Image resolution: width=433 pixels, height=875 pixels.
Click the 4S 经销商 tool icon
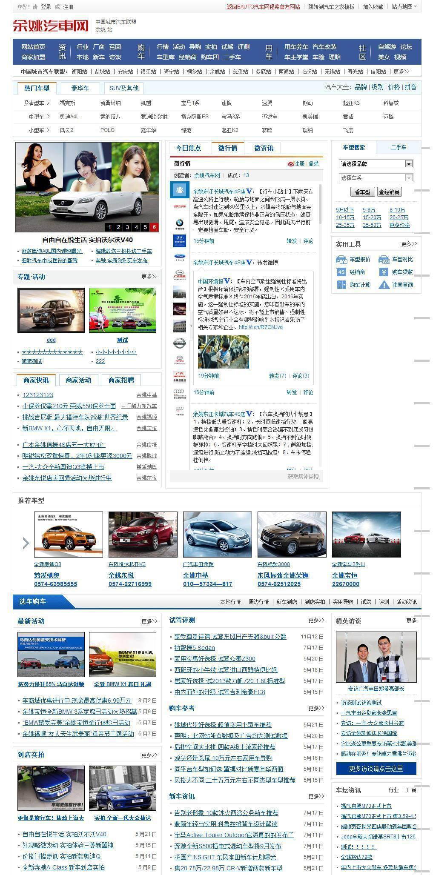341,272
